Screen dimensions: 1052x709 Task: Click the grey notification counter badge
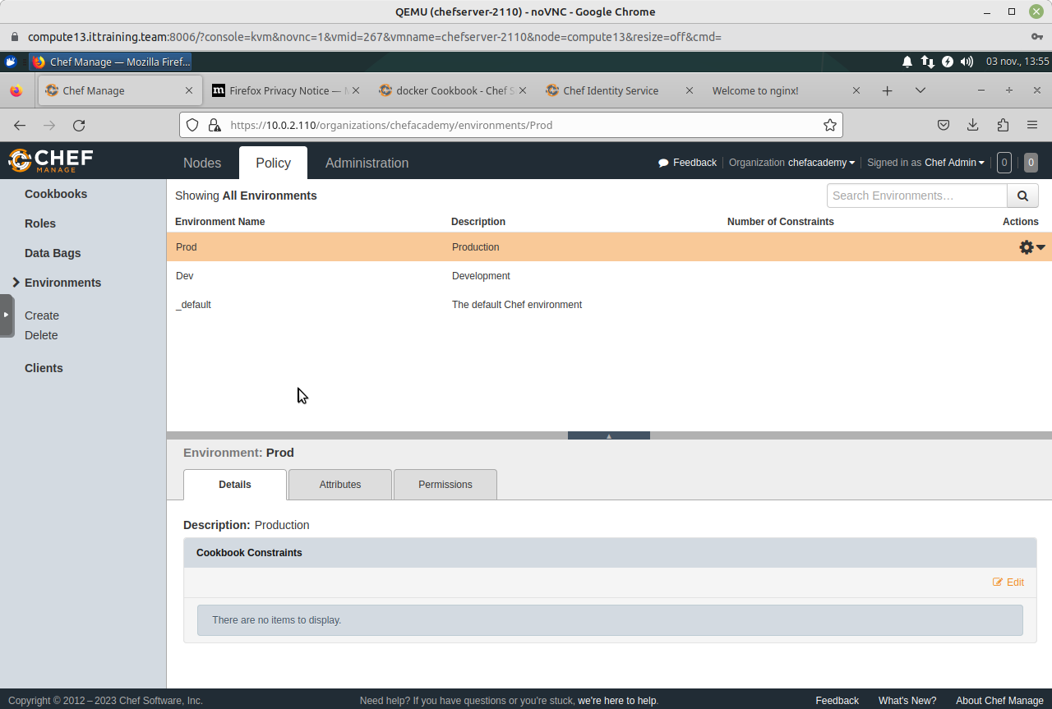[1031, 163]
